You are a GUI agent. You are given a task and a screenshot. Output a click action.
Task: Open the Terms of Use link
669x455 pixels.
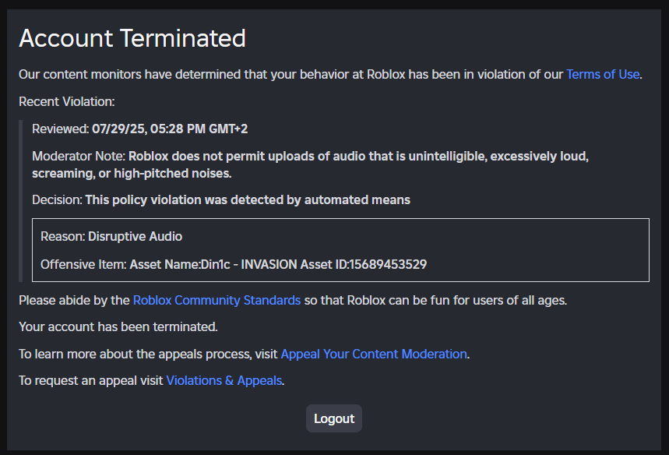click(x=603, y=75)
